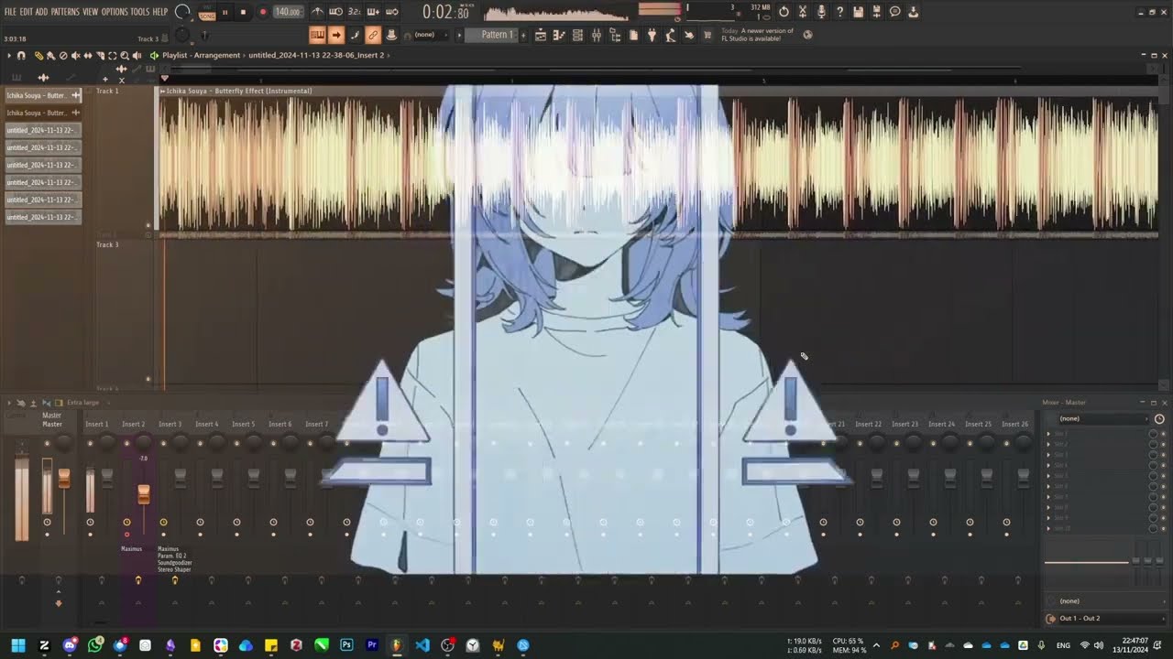Screen dimensions: 1173x659
Task: Click the record button in the transport bar
Action: pos(263,12)
